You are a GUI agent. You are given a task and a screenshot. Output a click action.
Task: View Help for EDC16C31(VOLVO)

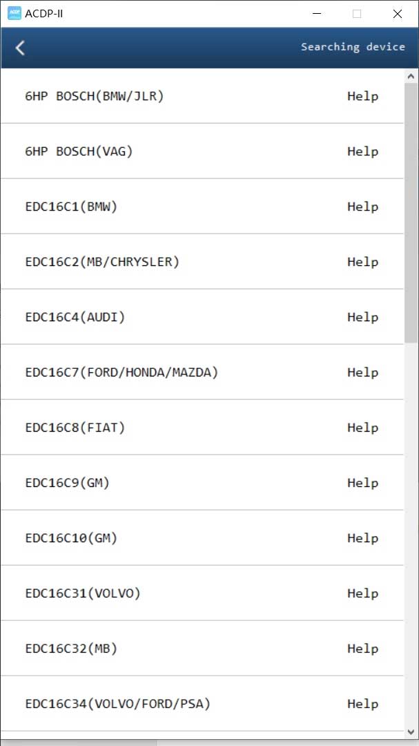click(362, 593)
